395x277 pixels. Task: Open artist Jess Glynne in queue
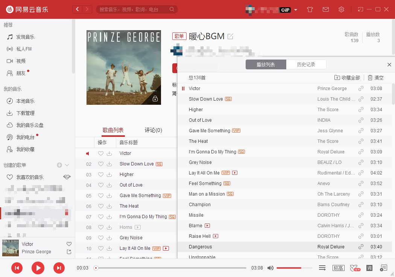330,131
